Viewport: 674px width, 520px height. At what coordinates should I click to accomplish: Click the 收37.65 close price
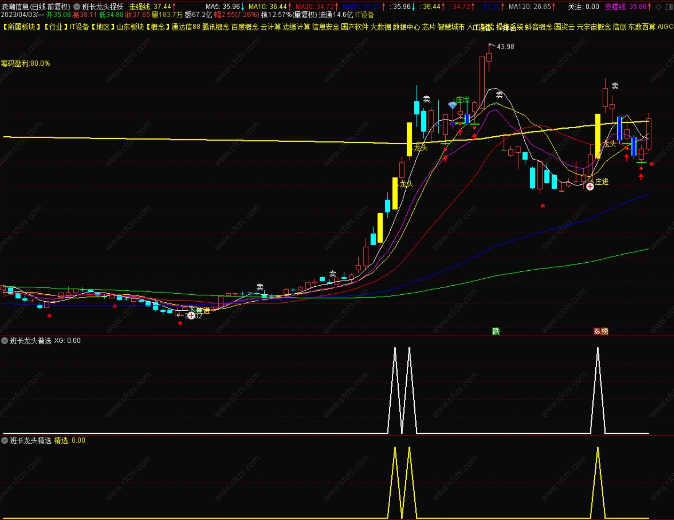pyautogui.click(x=137, y=15)
